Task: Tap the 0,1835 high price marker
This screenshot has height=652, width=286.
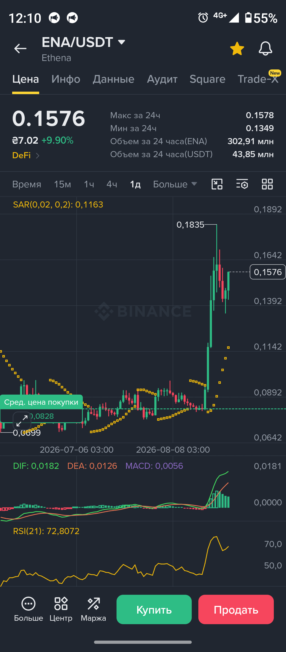Action: point(190,225)
